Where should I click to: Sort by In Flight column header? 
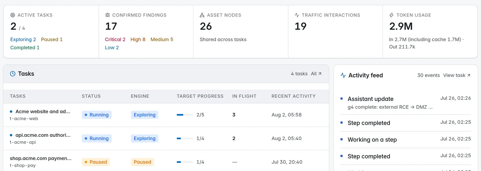[244, 96]
